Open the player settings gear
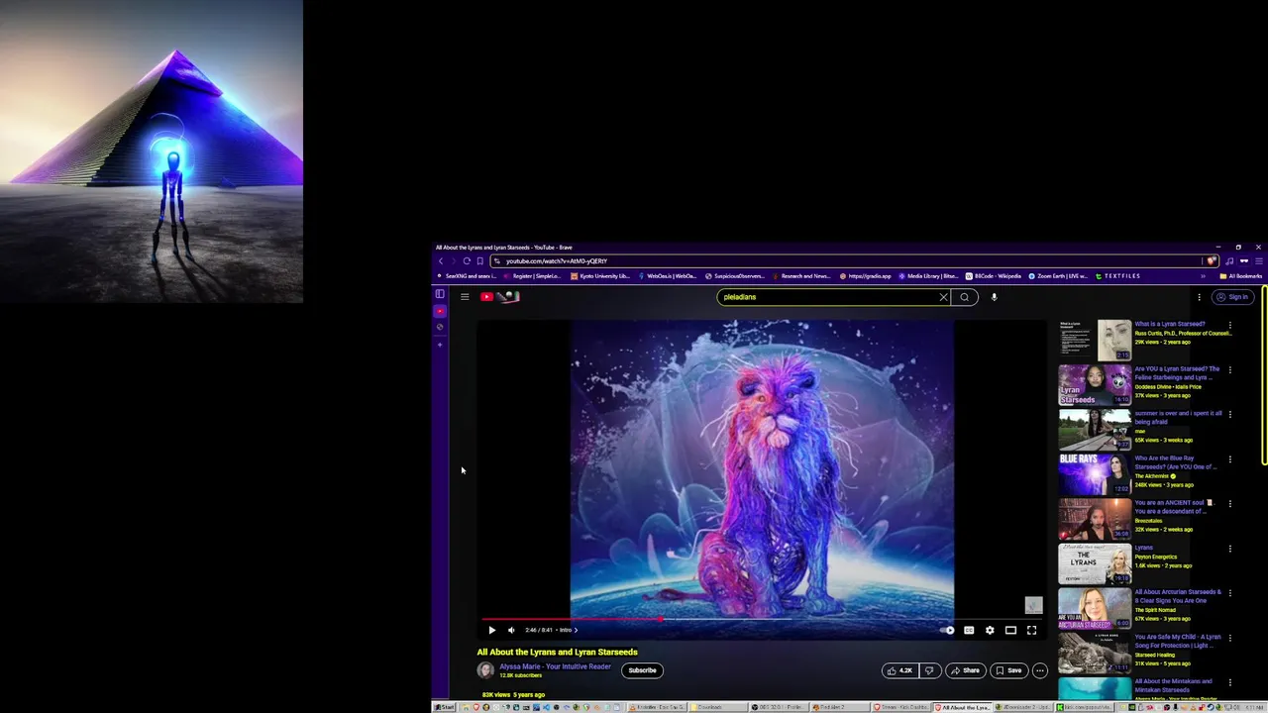The image size is (1268, 713). pyautogui.click(x=990, y=630)
